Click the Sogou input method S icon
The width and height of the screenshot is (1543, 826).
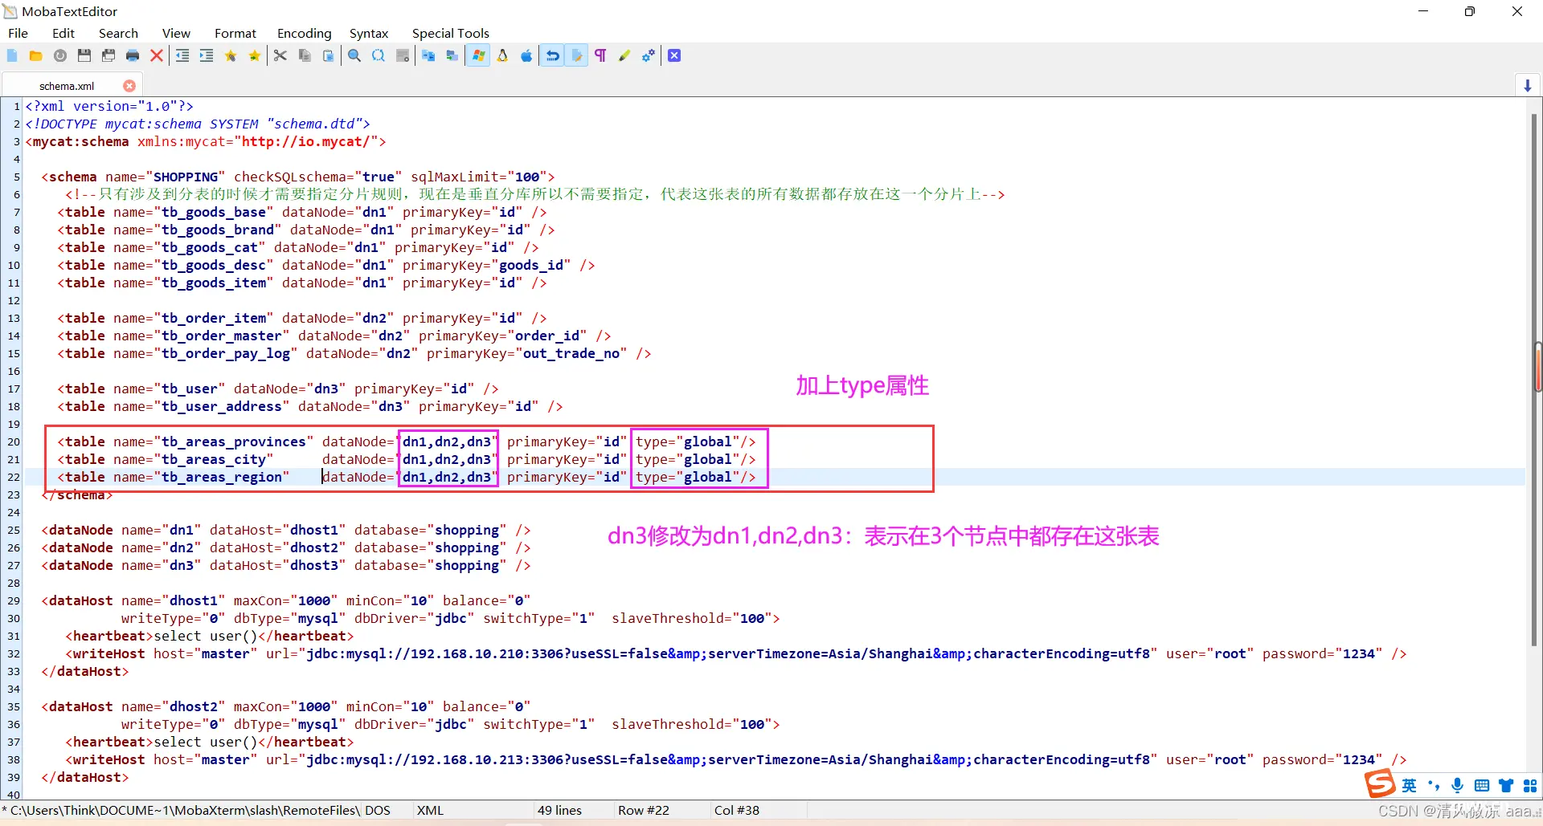(x=1380, y=783)
